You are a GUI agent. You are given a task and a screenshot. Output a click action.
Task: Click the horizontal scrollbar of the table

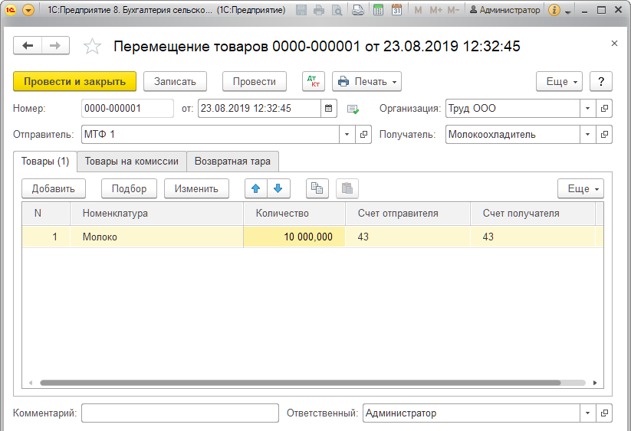(x=301, y=383)
